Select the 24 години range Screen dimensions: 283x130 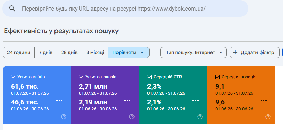point(19,52)
